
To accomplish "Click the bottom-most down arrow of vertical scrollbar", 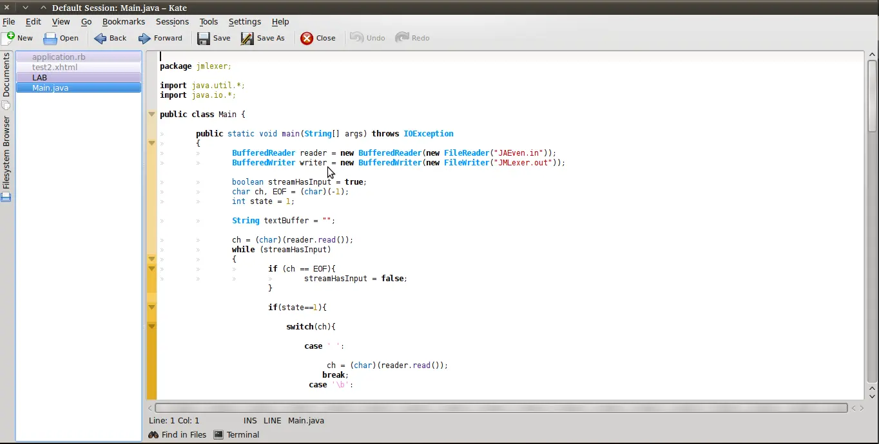I will tap(872, 396).
